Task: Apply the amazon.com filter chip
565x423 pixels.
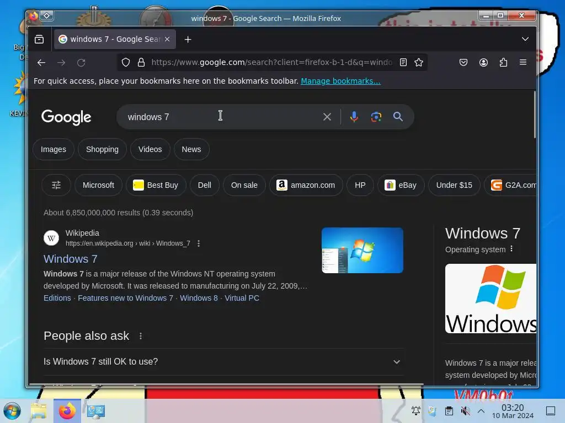Action: coord(306,185)
